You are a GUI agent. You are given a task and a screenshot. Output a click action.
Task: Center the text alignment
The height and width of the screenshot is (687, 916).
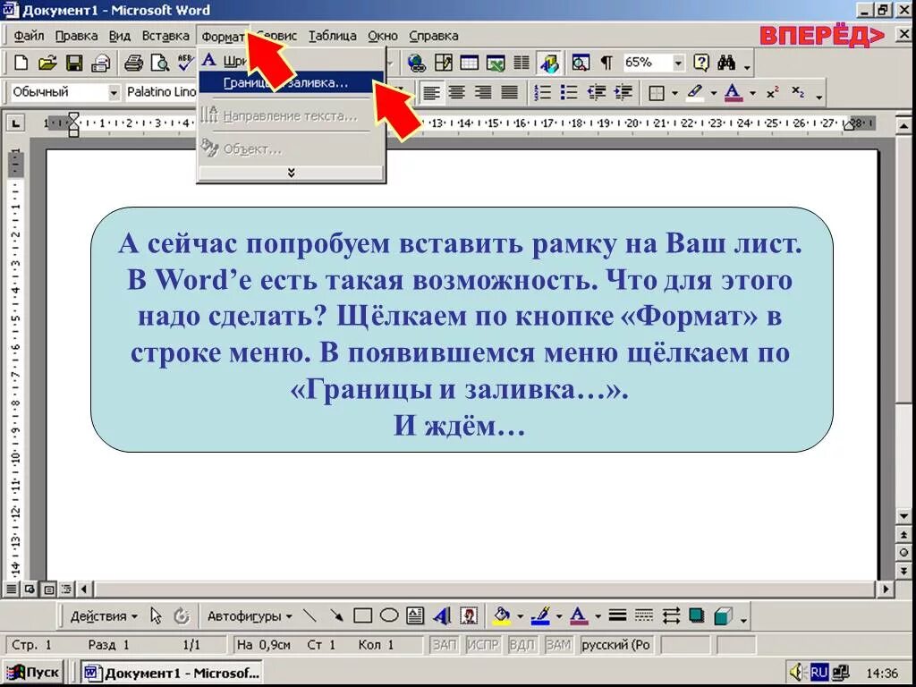457,92
